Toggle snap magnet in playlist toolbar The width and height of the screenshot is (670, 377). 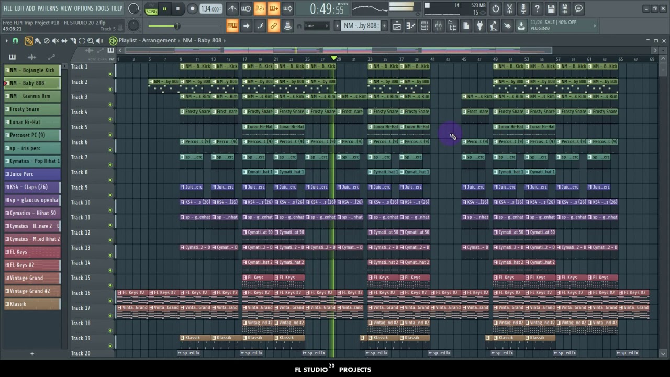(x=15, y=41)
